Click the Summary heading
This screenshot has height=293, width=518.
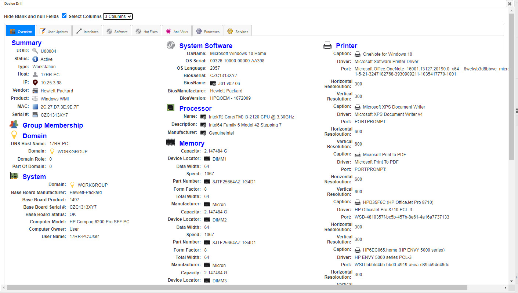click(x=26, y=43)
